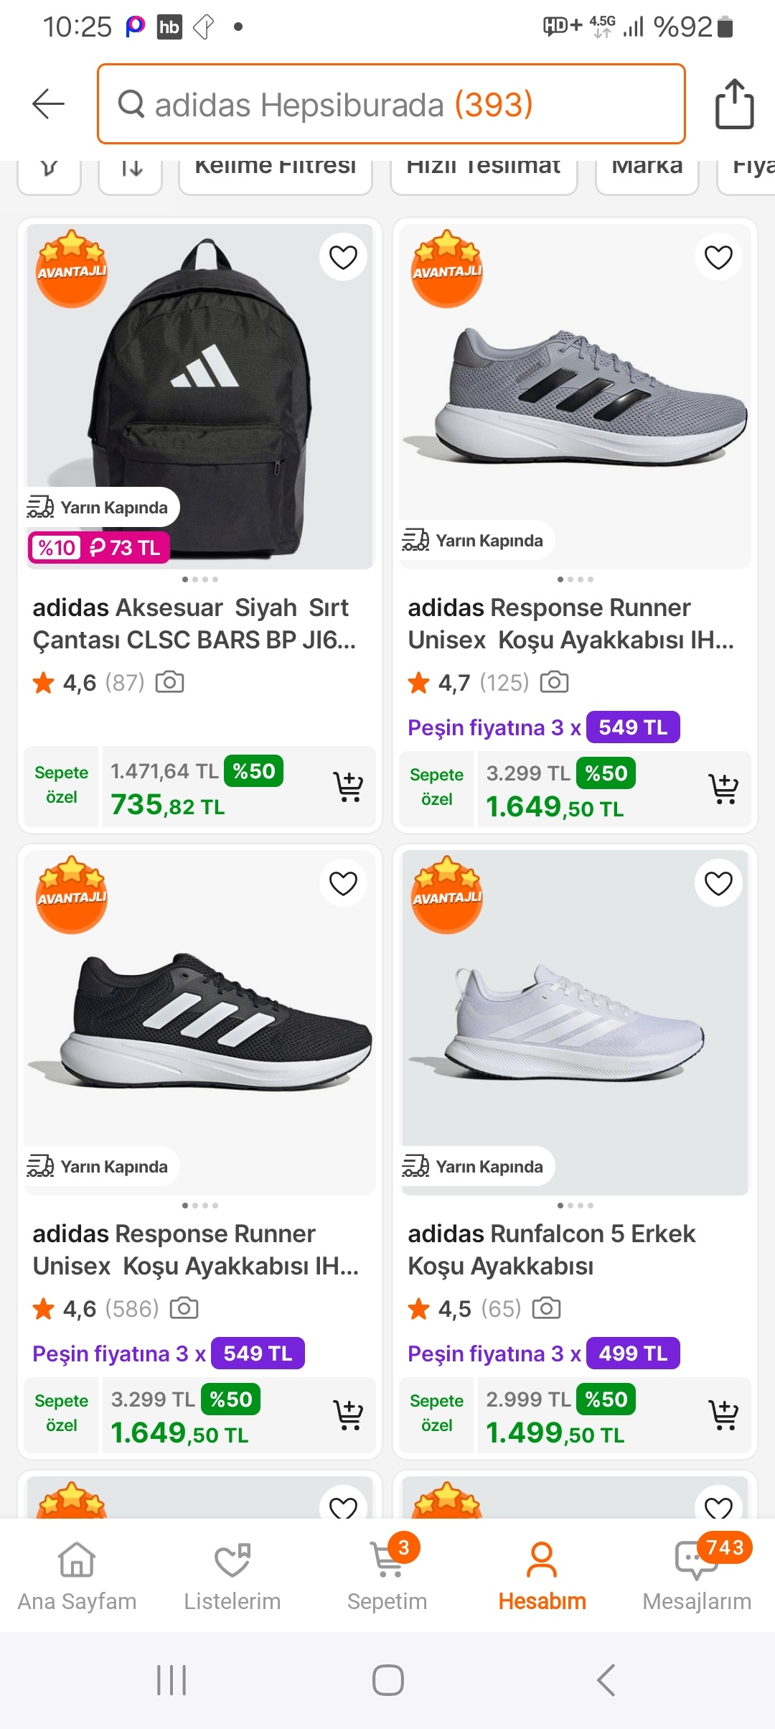The width and height of the screenshot is (775, 1729).
Task: Favorite the gray Response Runner shoe
Action: pyautogui.click(x=718, y=257)
